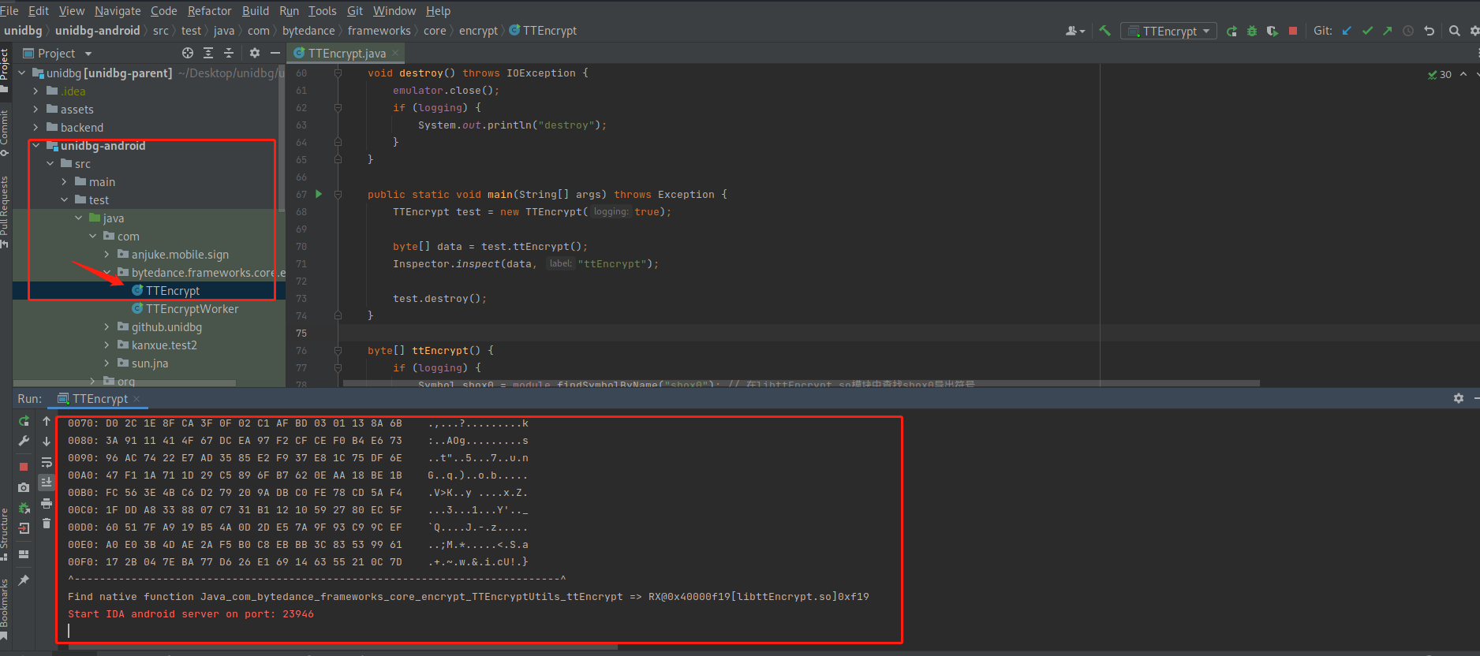Screen dimensions: 1480x656
Task: Close the TTEncrypt run tab
Action: [136, 399]
